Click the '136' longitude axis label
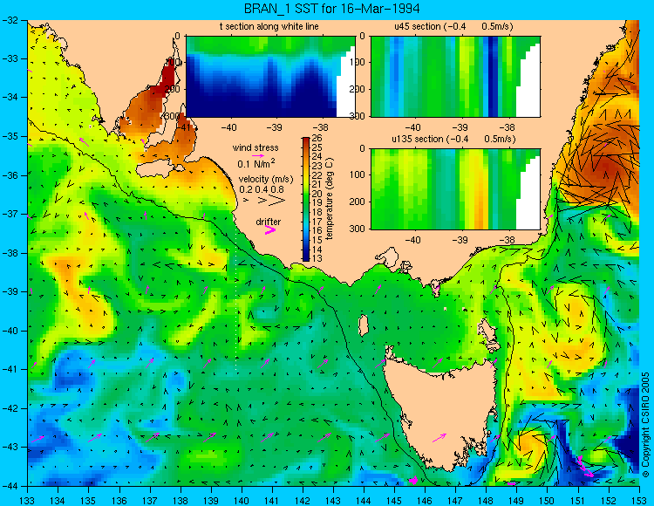 (119, 500)
